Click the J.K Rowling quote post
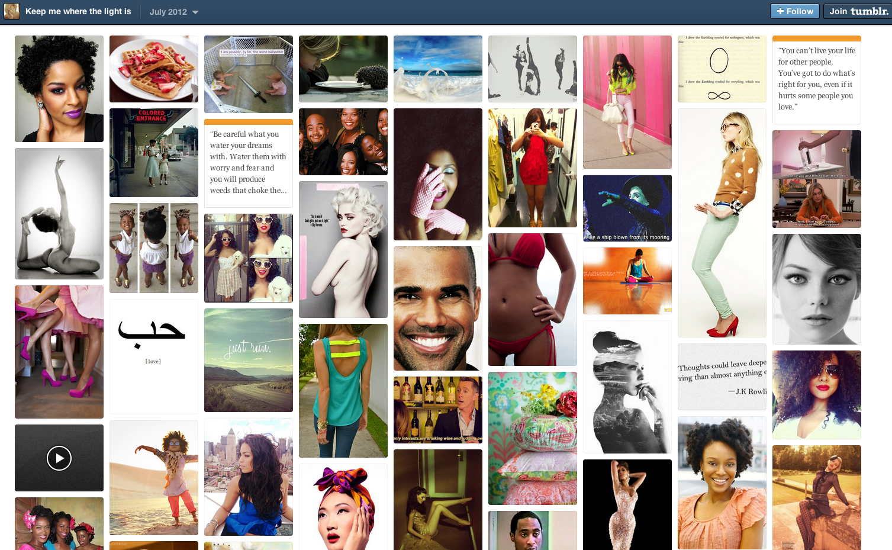This screenshot has height=550, width=892. pyautogui.click(x=722, y=375)
